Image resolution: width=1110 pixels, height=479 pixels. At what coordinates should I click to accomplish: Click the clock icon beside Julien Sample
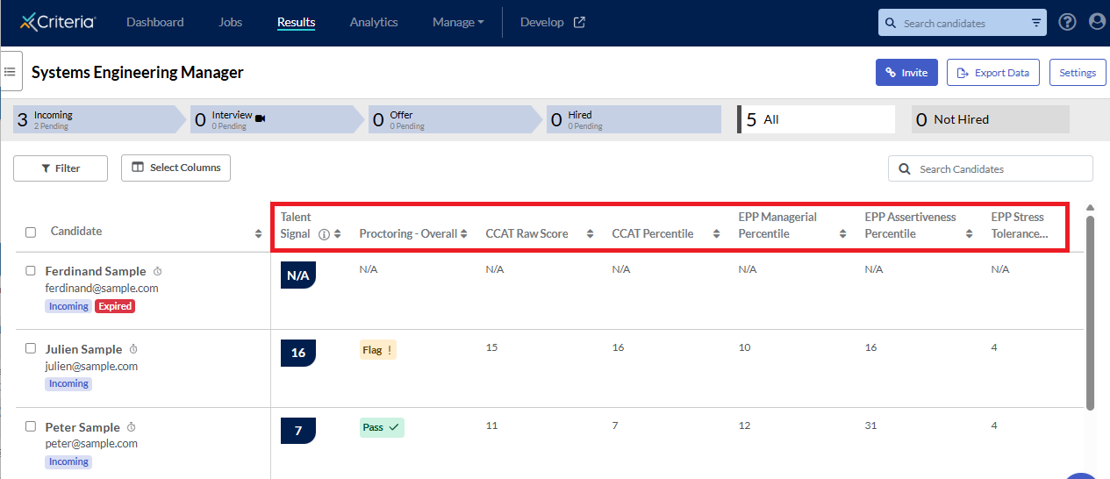click(x=133, y=349)
